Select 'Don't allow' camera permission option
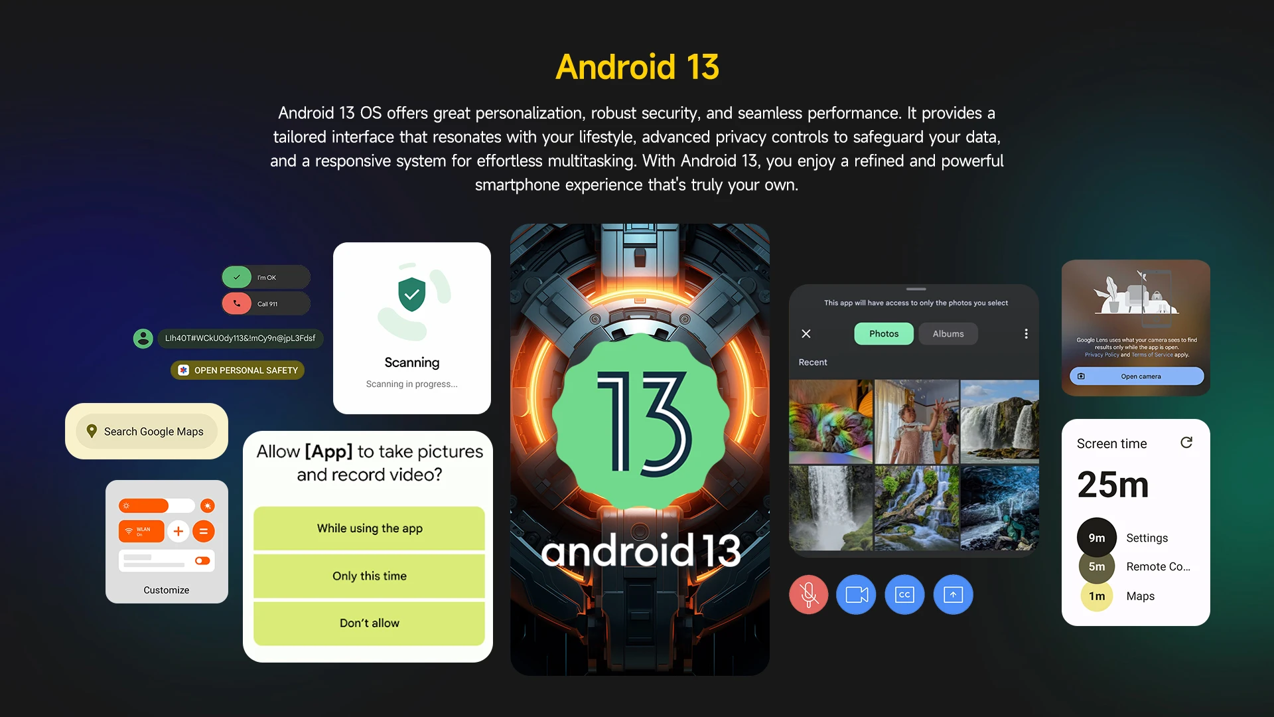Viewport: 1274px width, 717px height. (x=369, y=623)
